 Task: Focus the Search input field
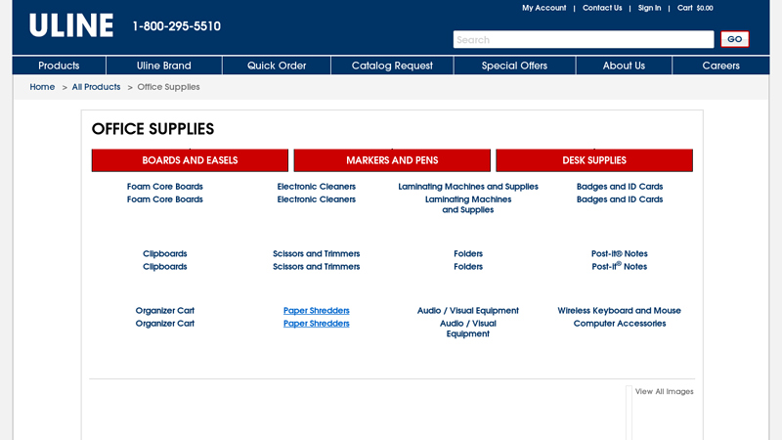[x=583, y=40]
